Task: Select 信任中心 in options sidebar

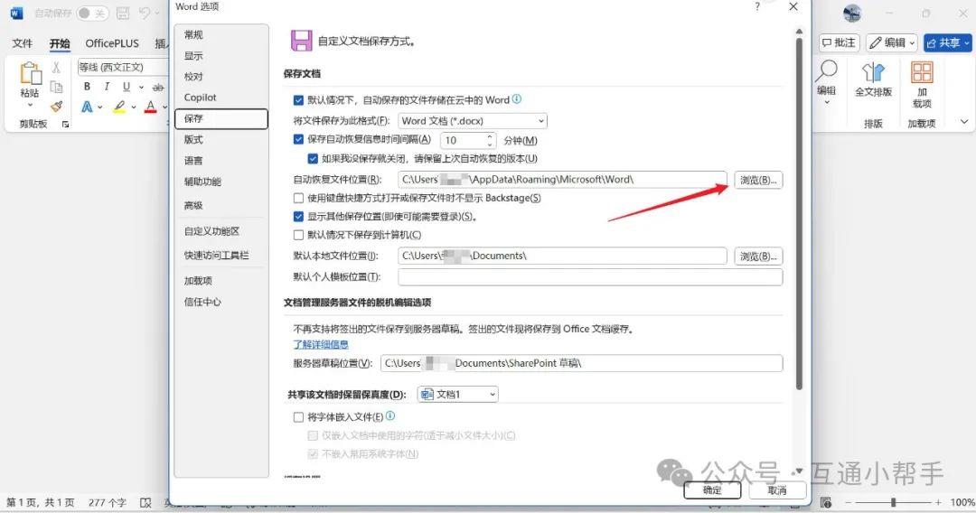Action: pos(221,302)
